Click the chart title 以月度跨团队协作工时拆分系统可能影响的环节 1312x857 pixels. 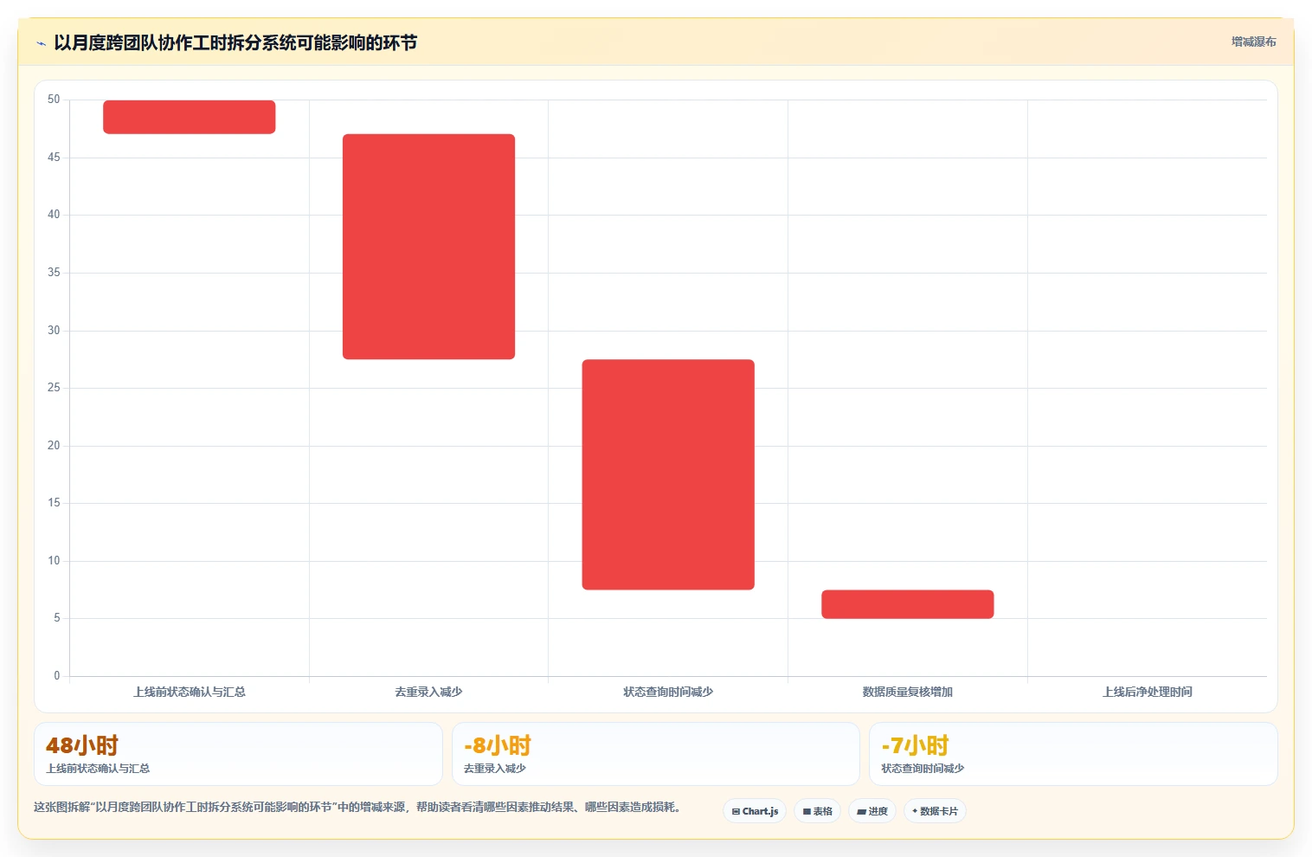point(235,42)
